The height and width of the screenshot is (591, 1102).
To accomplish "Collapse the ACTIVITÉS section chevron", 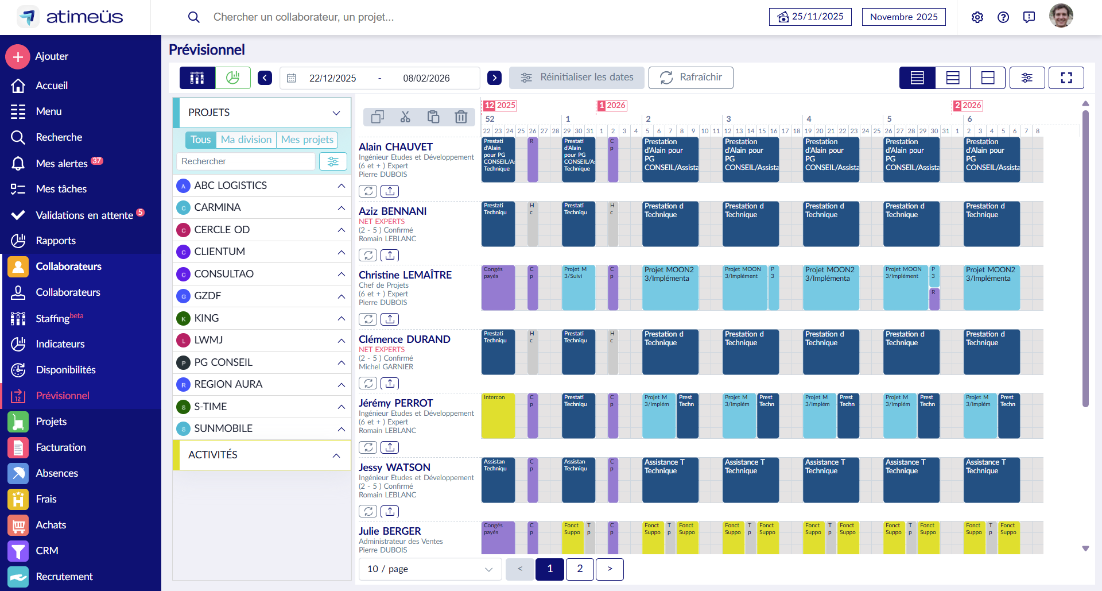I will click(336, 455).
